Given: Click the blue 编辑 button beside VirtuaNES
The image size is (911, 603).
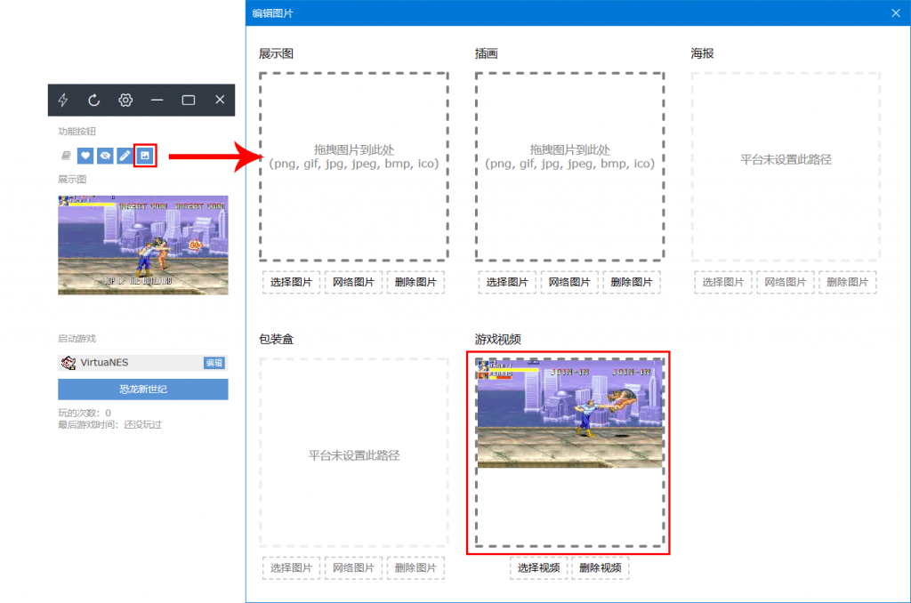Looking at the screenshot, I should tap(214, 363).
